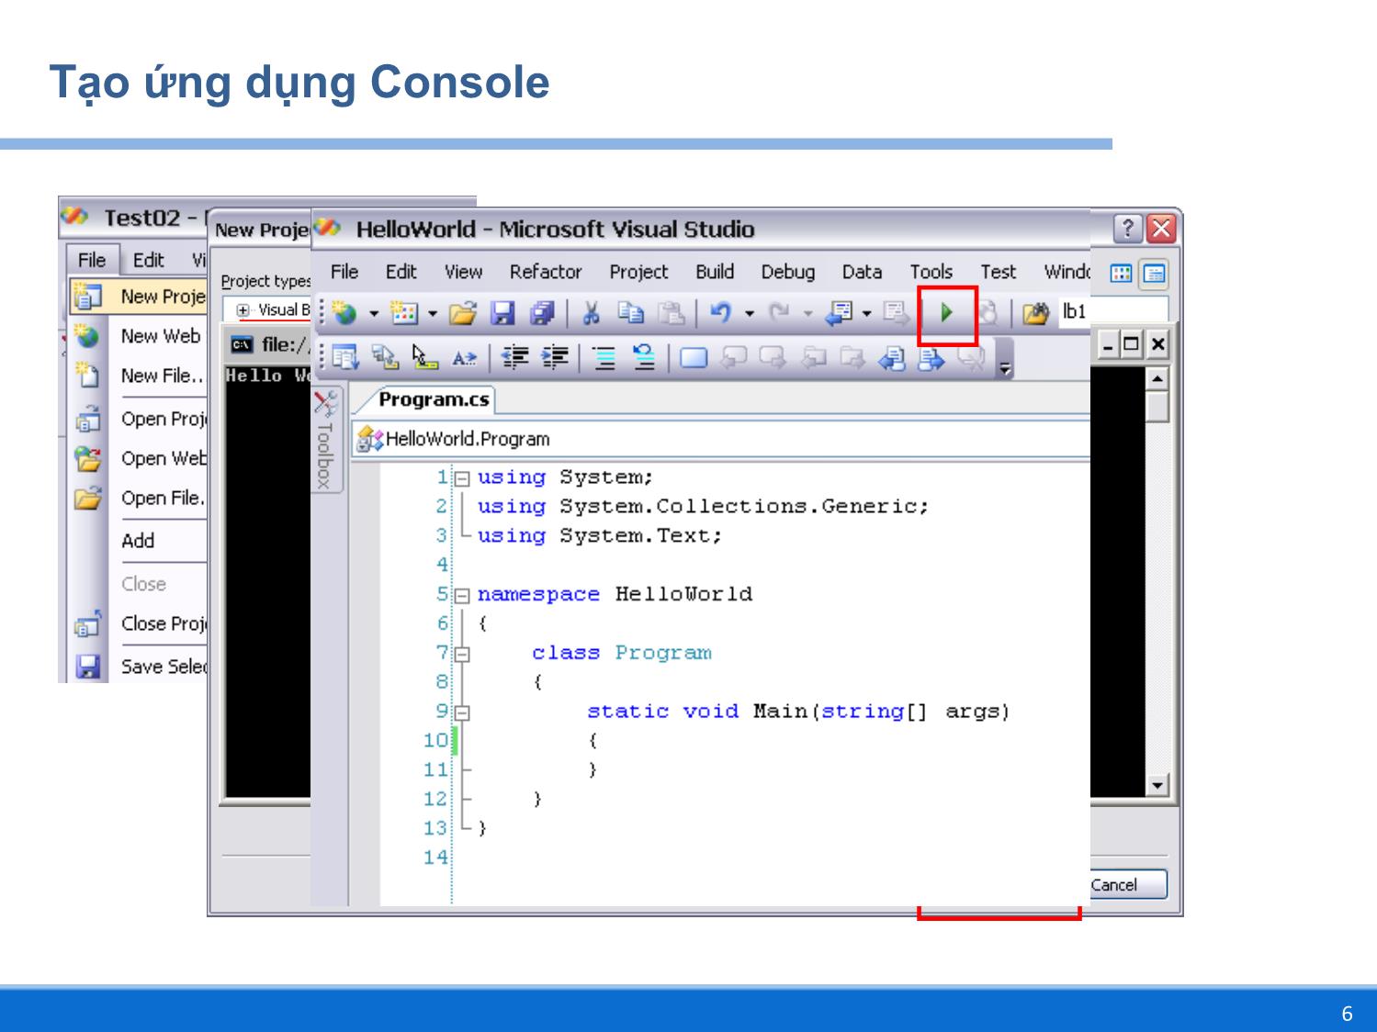Open View menu in HelloWorld window
Viewport: 1377px width, 1032px height.
click(x=463, y=272)
